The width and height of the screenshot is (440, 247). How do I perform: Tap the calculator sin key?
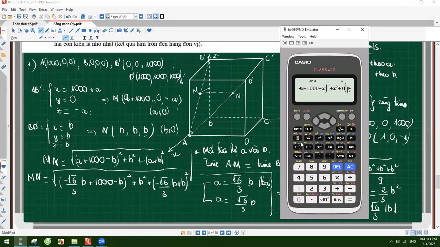330,147
